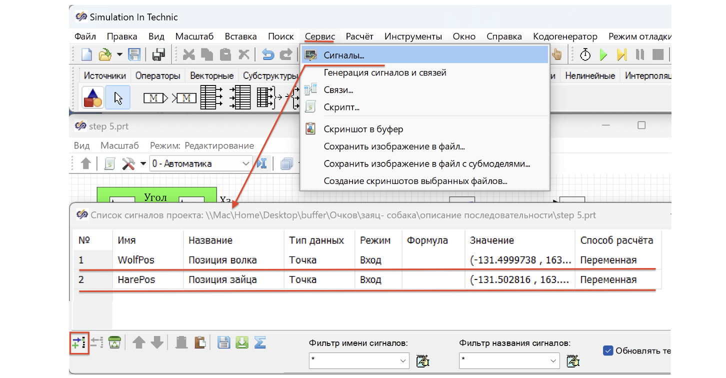The width and height of the screenshot is (726, 378).
Task: Expand the arrow beside the Open folder icon
Action: [119, 54]
